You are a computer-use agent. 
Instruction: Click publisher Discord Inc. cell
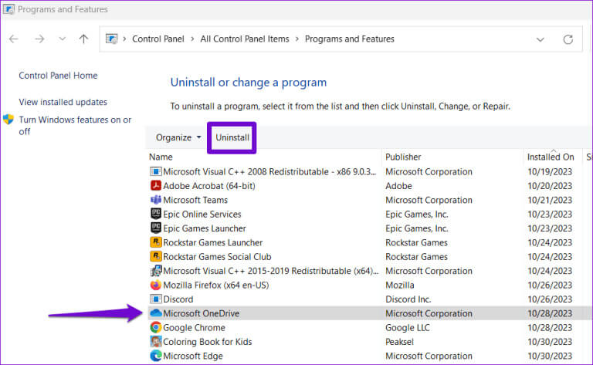click(x=408, y=299)
